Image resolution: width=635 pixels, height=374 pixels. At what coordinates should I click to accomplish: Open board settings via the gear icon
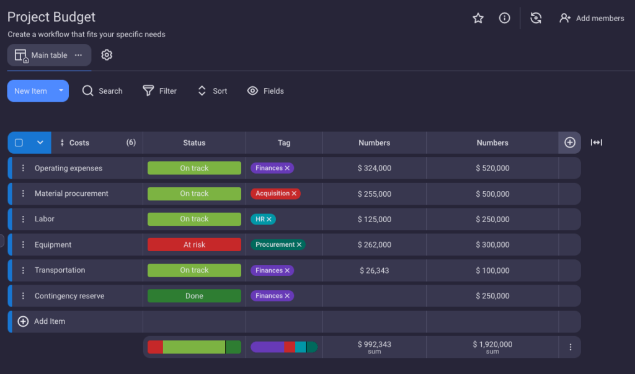click(x=106, y=55)
